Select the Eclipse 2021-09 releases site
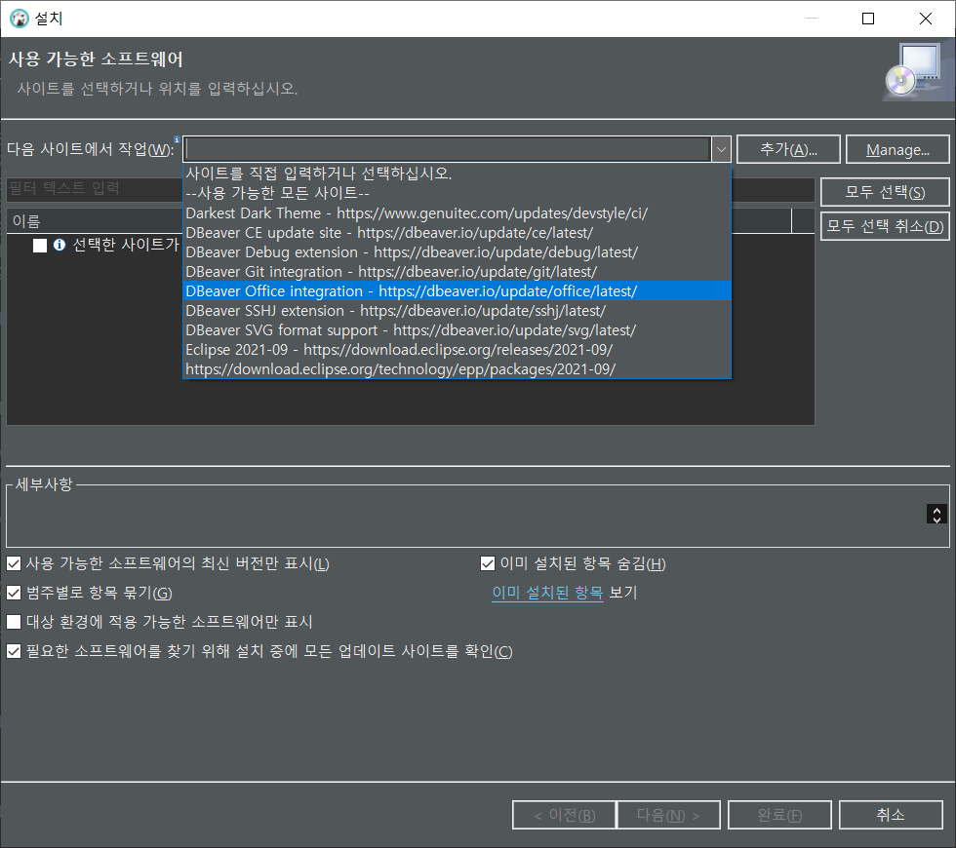 457,350
